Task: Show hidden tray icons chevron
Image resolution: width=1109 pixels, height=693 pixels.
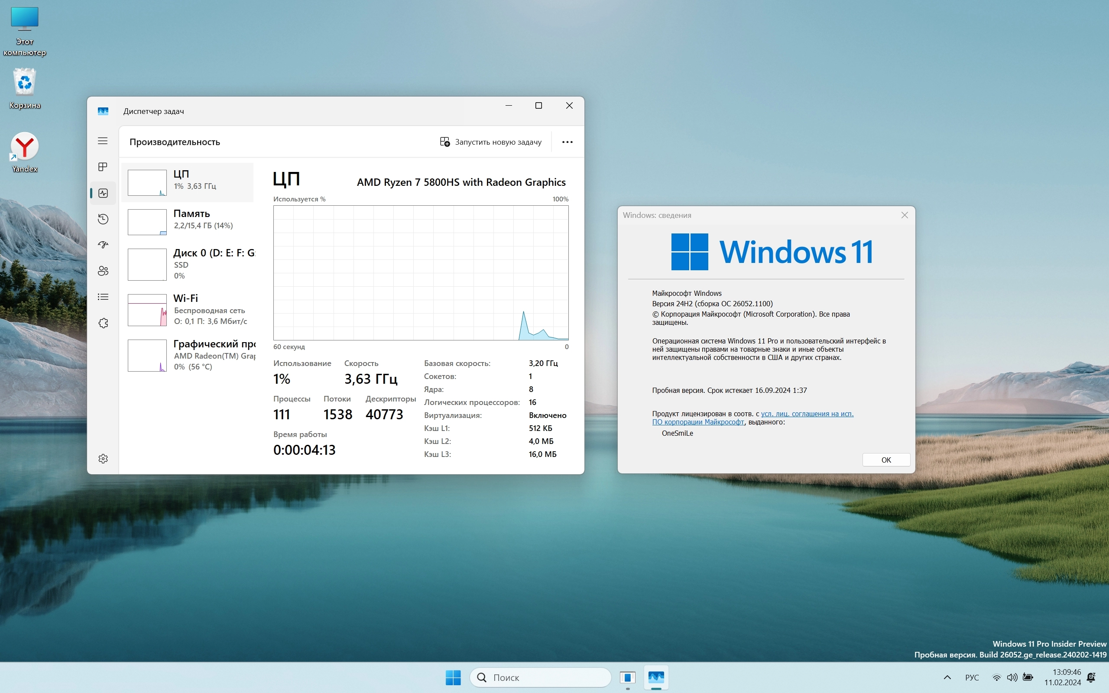Action: [x=947, y=677]
